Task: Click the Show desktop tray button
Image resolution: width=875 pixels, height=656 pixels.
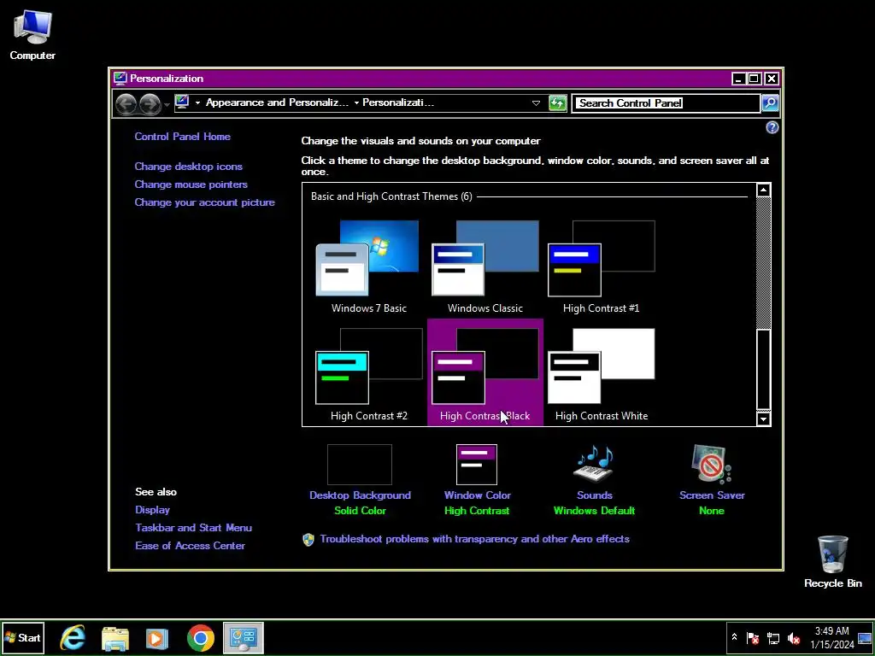Action: (x=865, y=638)
